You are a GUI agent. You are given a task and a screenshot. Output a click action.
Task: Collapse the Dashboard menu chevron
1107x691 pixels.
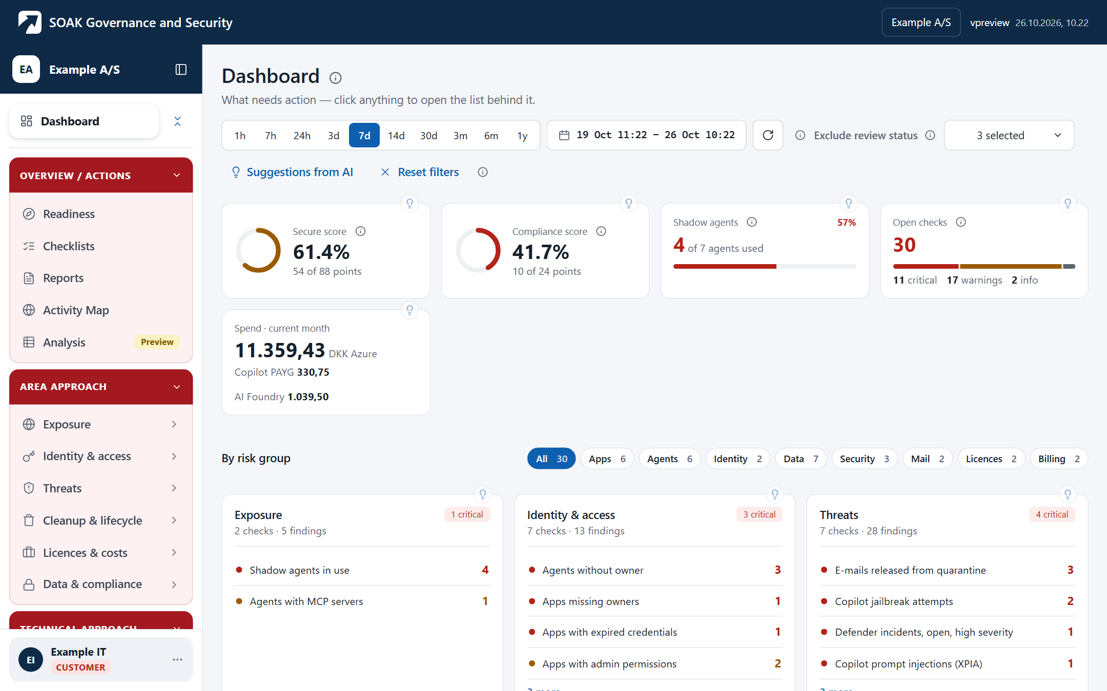(177, 121)
